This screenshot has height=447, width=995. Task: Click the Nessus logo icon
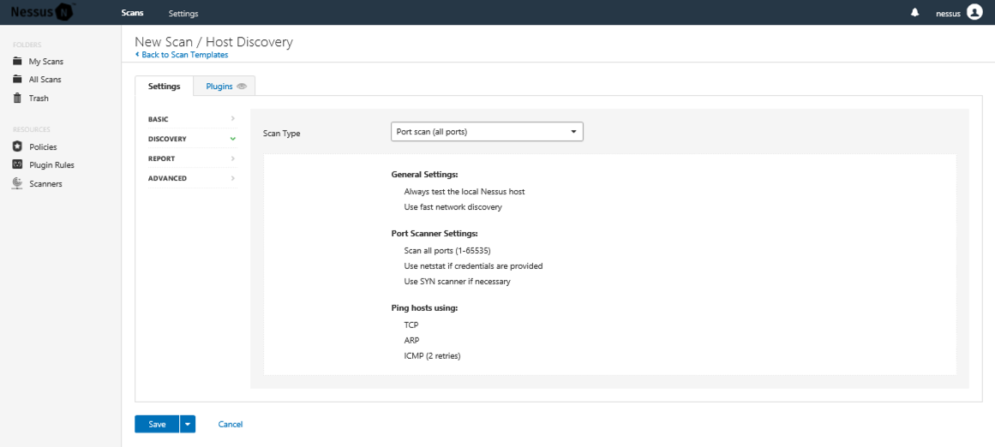point(65,12)
